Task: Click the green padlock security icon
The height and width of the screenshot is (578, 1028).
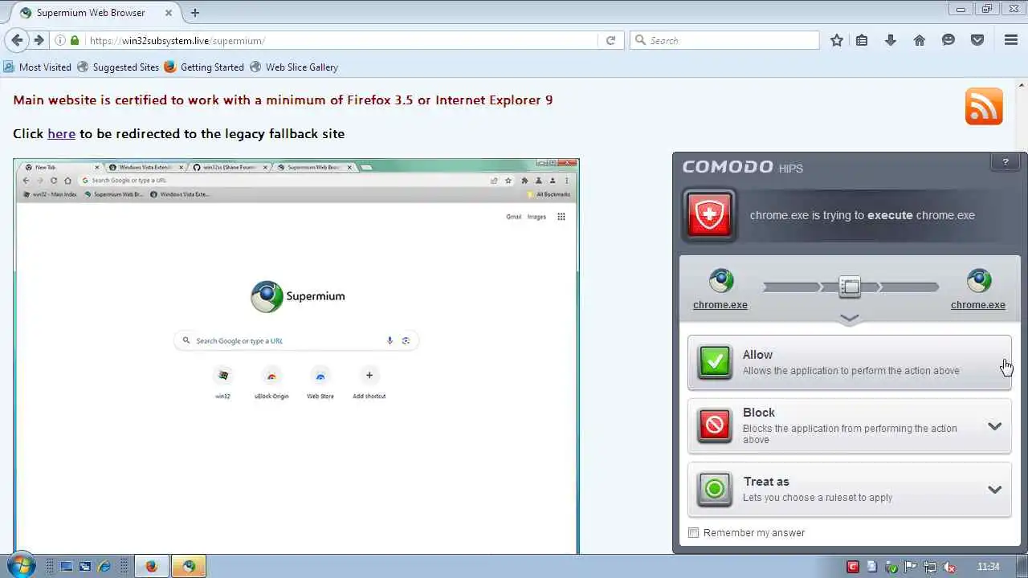Action: click(75, 40)
